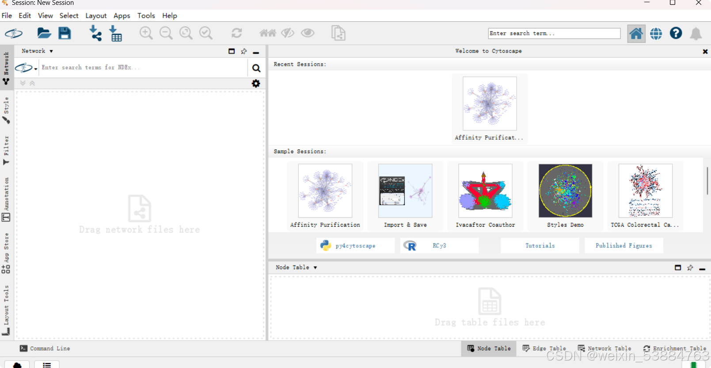Show all nodes and edges eye icon
The width and height of the screenshot is (711, 368).
308,33
